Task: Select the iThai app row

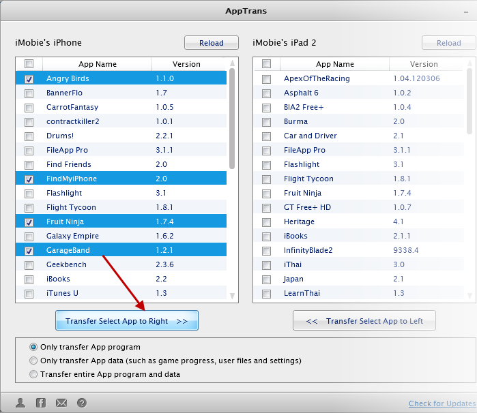Action: [359, 264]
